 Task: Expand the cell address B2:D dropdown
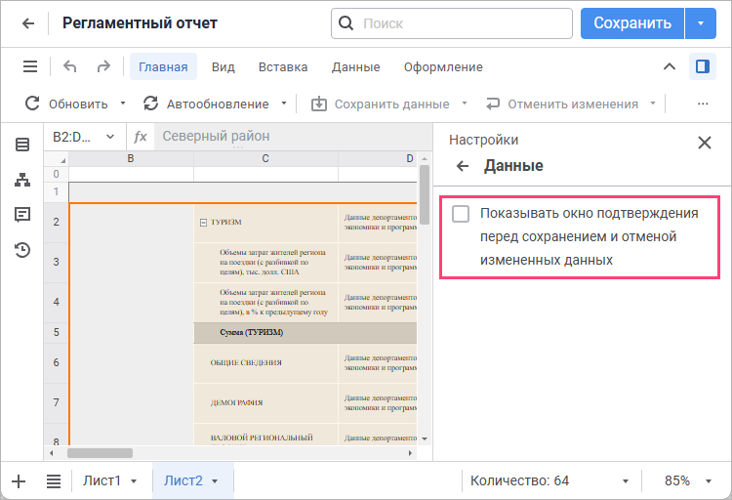pos(109,137)
